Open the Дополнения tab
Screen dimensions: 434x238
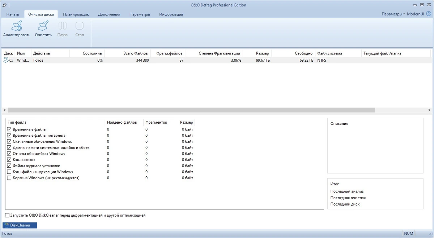click(109, 14)
